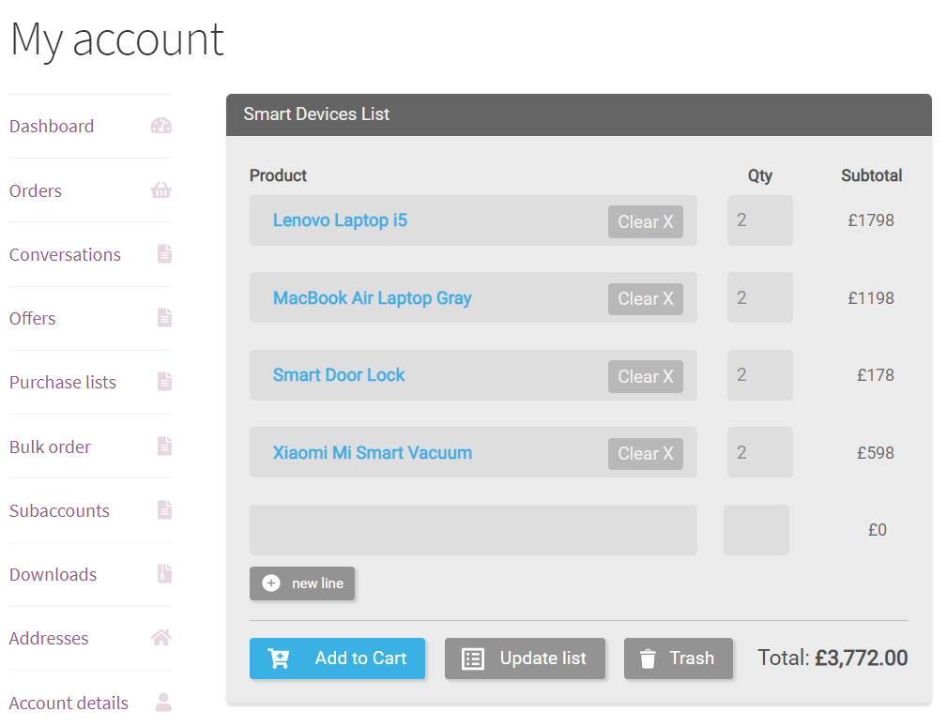Click the Account details person icon
The image size is (947, 727).
(x=163, y=702)
